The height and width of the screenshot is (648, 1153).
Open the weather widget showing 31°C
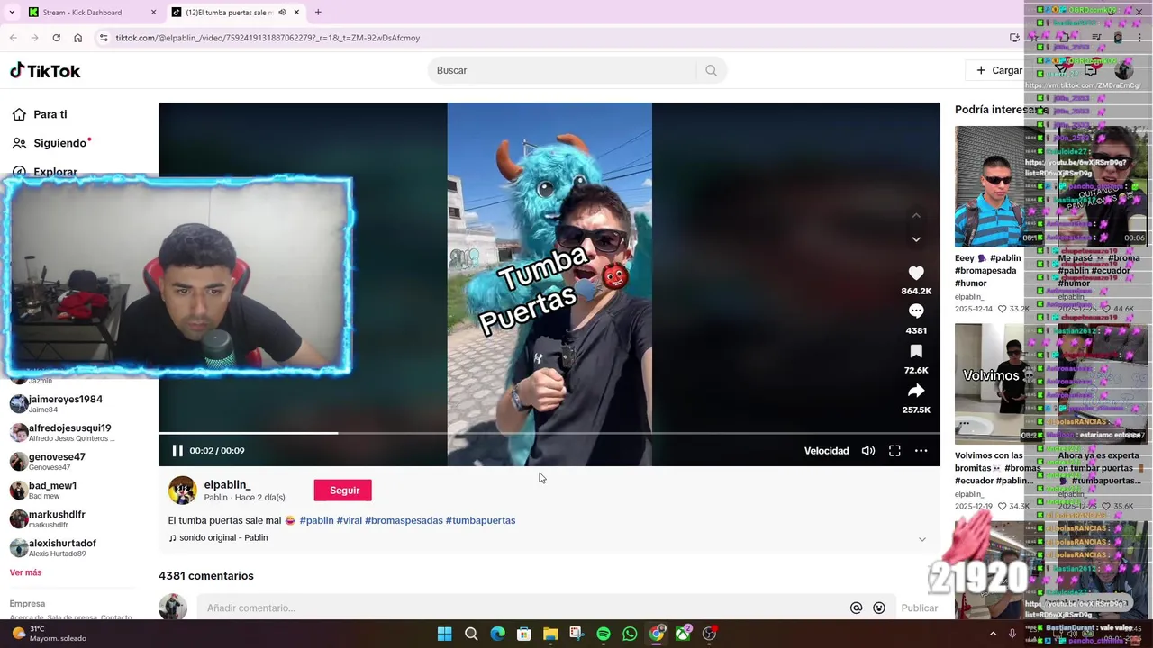(50, 634)
